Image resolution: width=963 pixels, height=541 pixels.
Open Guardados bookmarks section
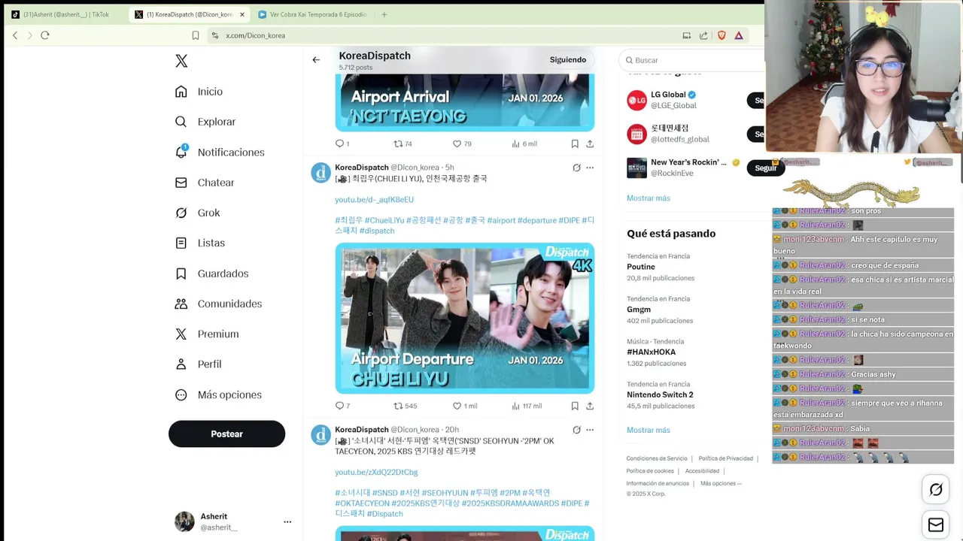211,274
